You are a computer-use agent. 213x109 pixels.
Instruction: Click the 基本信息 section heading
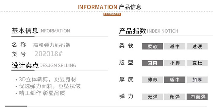point(25,31)
